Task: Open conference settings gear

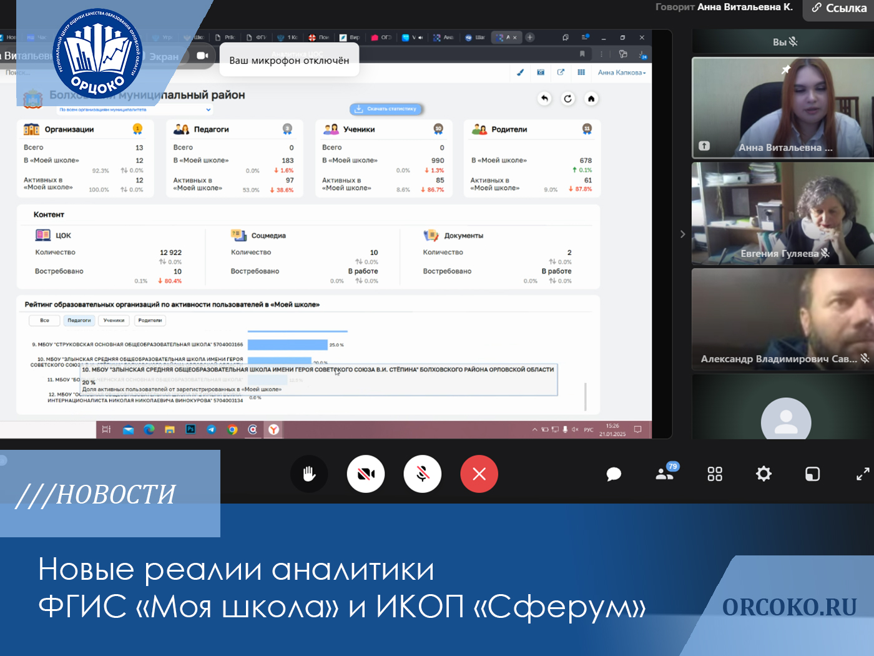Action: (x=764, y=474)
